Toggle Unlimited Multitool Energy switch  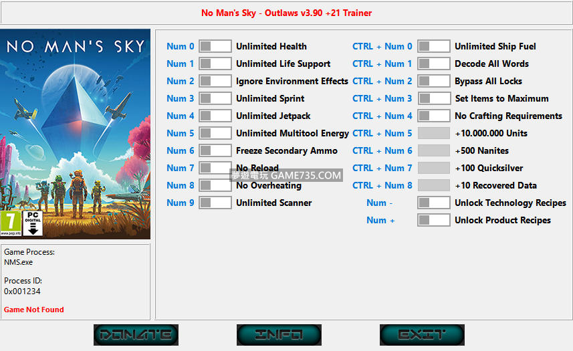(x=215, y=133)
